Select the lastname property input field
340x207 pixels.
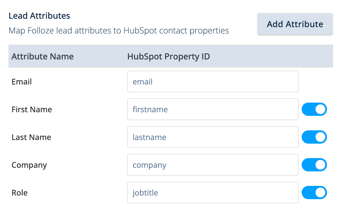pos(213,137)
